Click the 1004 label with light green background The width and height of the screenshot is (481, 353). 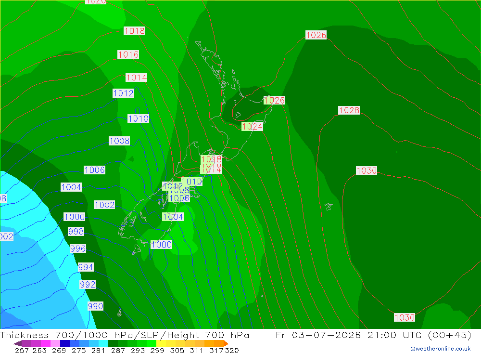pos(173,217)
